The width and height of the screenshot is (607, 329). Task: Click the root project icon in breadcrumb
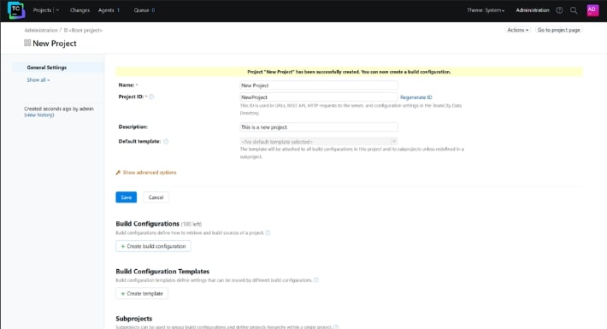click(66, 30)
